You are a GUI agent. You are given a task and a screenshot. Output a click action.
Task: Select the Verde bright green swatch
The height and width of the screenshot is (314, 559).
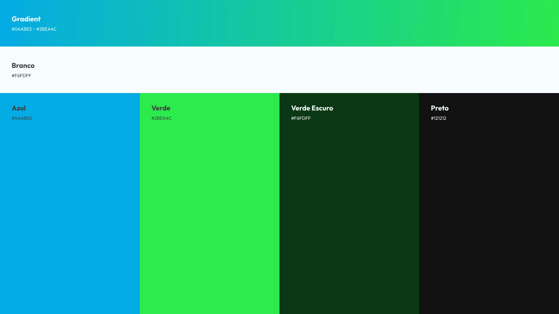pyautogui.click(x=210, y=204)
